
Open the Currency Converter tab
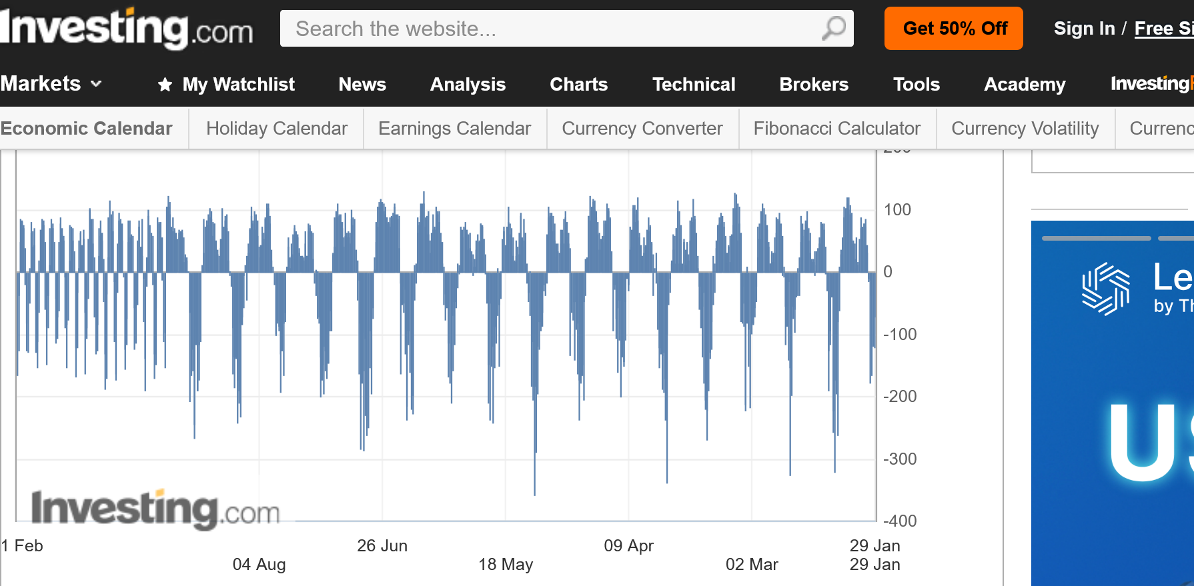tap(642, 128)
